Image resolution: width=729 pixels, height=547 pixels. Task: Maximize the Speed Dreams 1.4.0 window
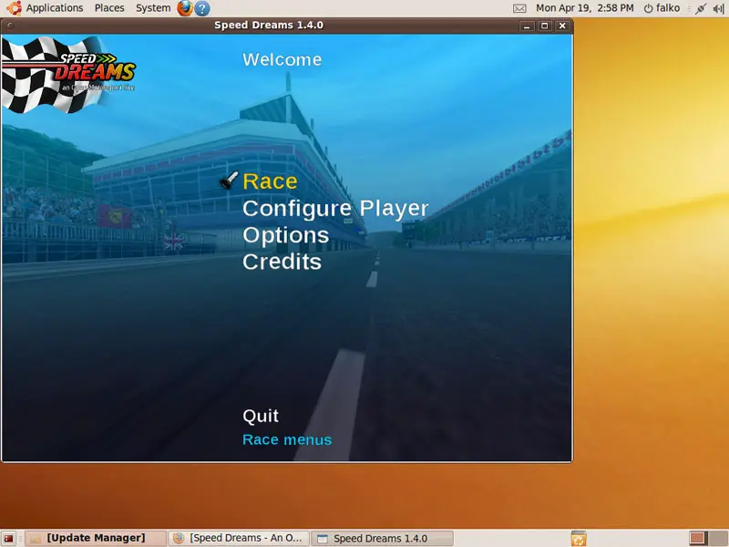pos(544,26)
